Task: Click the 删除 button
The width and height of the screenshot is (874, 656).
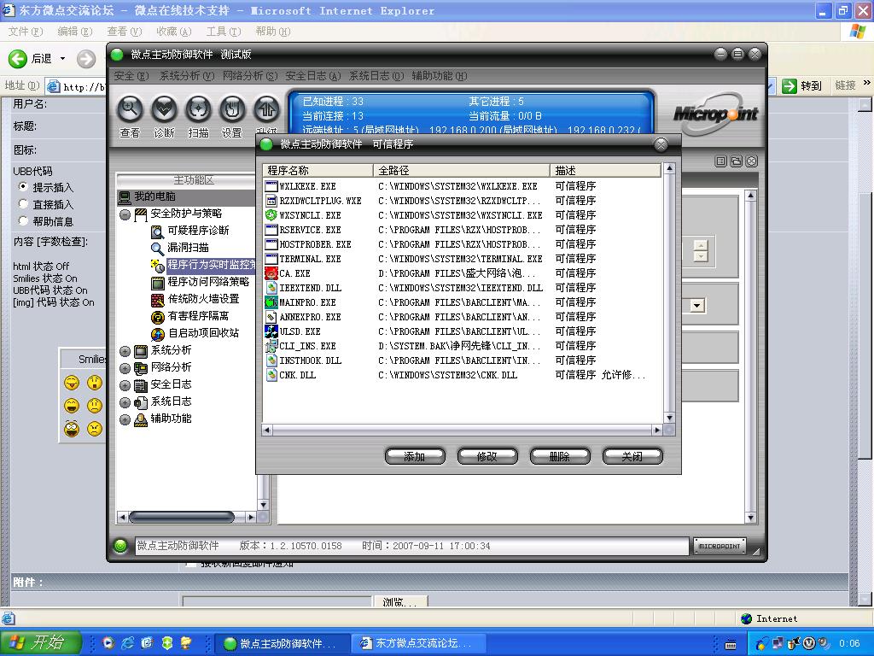Action: pos(560,457)
